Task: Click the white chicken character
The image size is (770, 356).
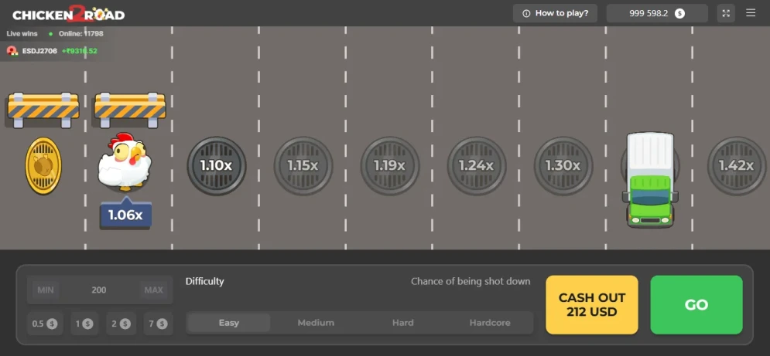Action: coord(125,162)
